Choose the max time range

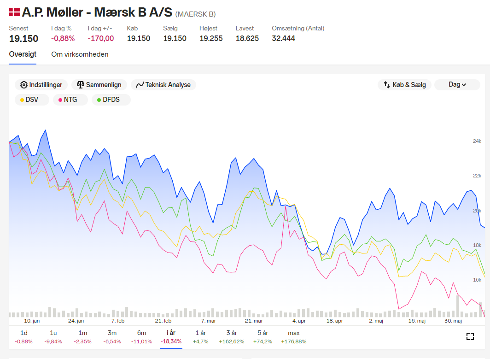(293, 337)
